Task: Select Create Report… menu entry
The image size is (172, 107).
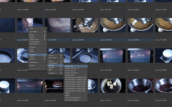Action: 37,42
